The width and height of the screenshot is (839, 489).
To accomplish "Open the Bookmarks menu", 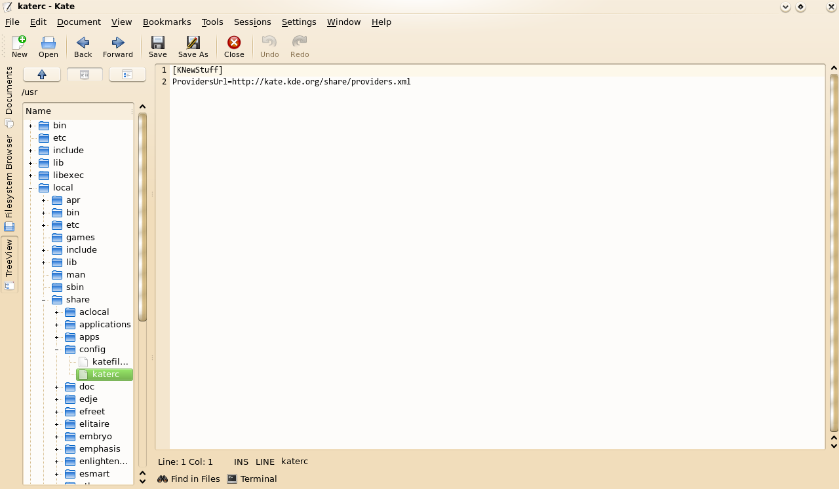I will coord(166,22).
